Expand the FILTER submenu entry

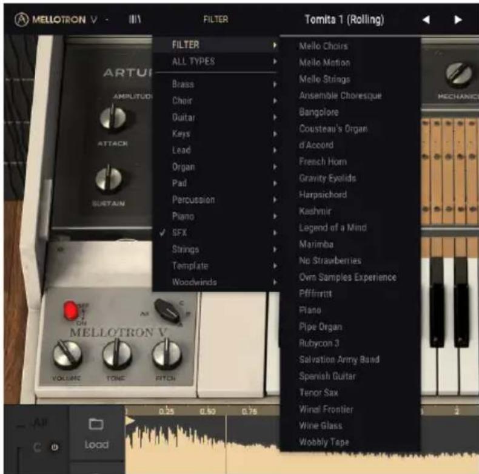click(216, 45)
